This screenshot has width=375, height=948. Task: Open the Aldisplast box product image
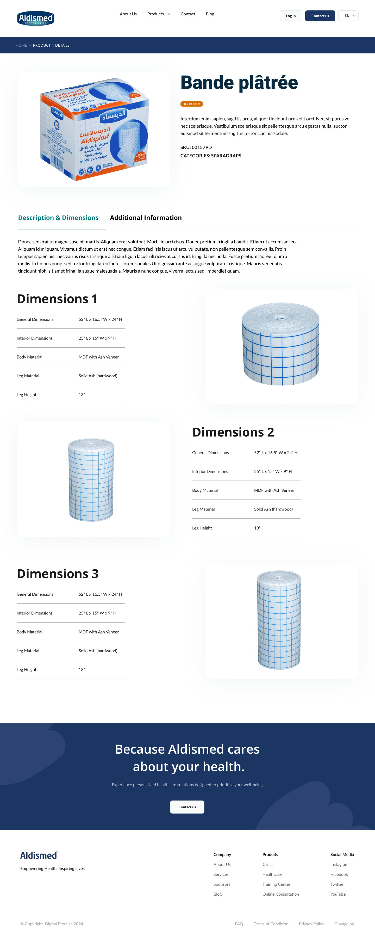pos(93,129)
